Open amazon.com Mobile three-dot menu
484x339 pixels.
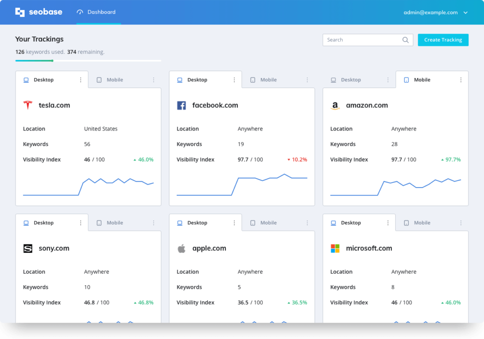(x=461, y=79)
